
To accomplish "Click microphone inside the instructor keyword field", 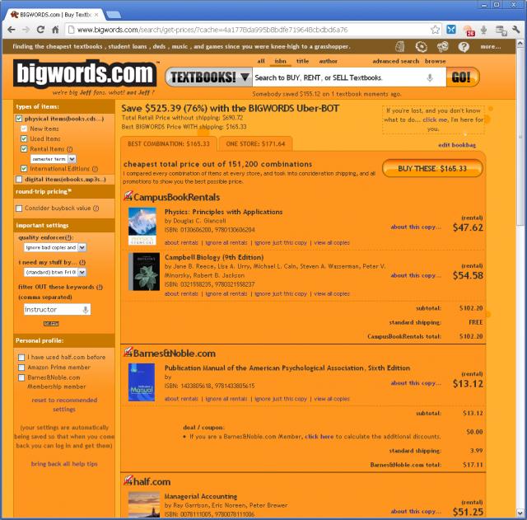I will click(x=86, y=309).
